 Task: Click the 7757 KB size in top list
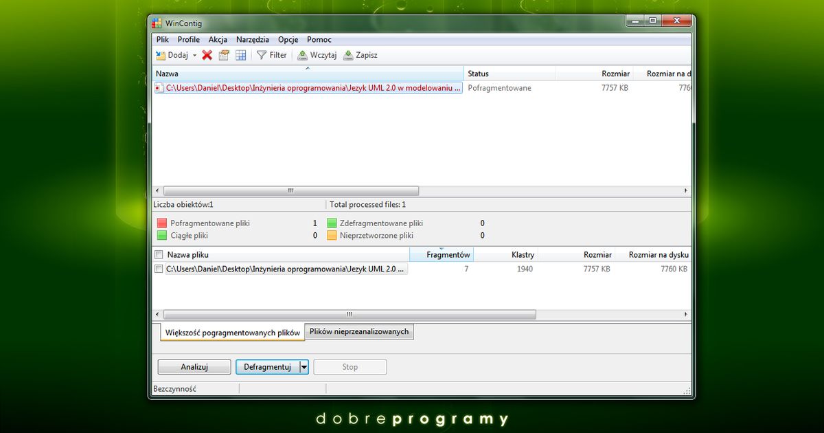pyautogui.click(x=615, y=88)
